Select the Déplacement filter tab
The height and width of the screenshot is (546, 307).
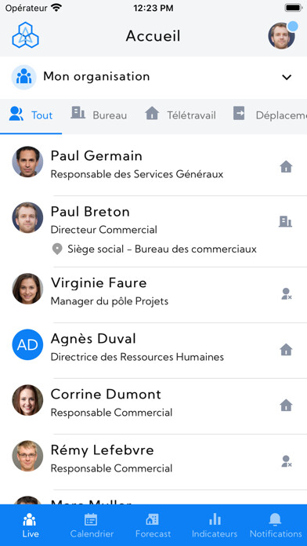[269, 115]
